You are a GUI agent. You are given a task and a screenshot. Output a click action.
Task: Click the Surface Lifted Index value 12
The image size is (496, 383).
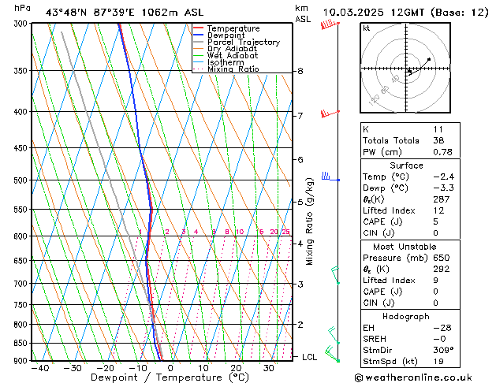(x=438, y=210)
